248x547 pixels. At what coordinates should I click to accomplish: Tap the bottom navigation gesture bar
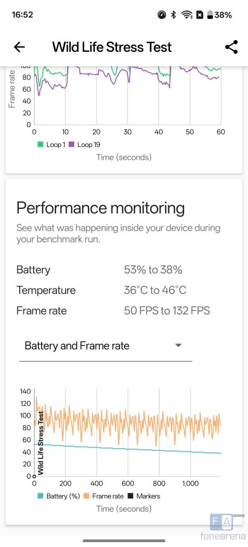(124, 541)
